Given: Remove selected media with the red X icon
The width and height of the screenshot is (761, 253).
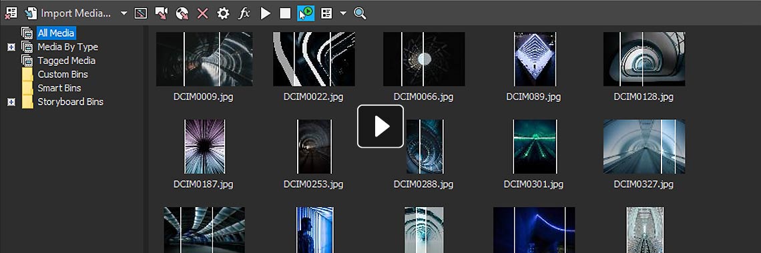Looking at the screenshot, I should coord(202,13).
